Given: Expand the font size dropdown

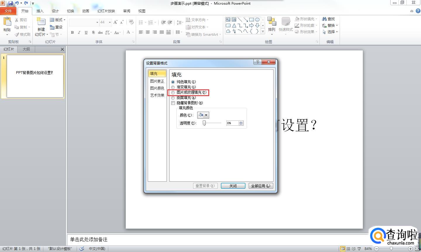Looking at the screenshot, I should click(110, 22).
